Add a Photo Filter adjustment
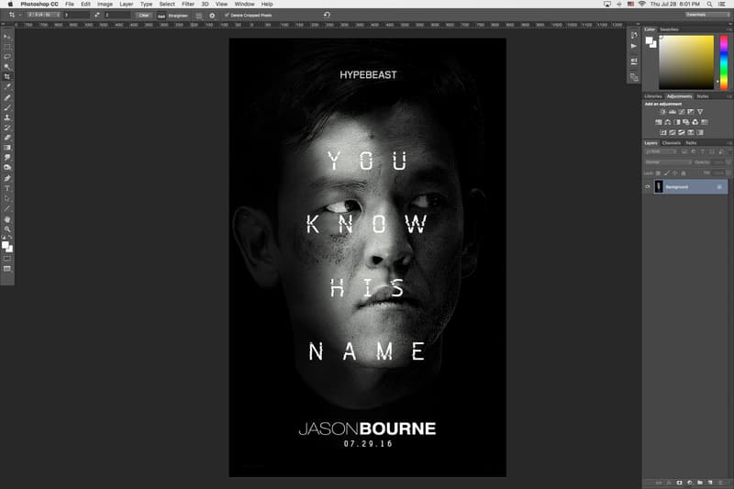This screenshot has height=489, width=734. pyautogui.click(x=685, y=122)
